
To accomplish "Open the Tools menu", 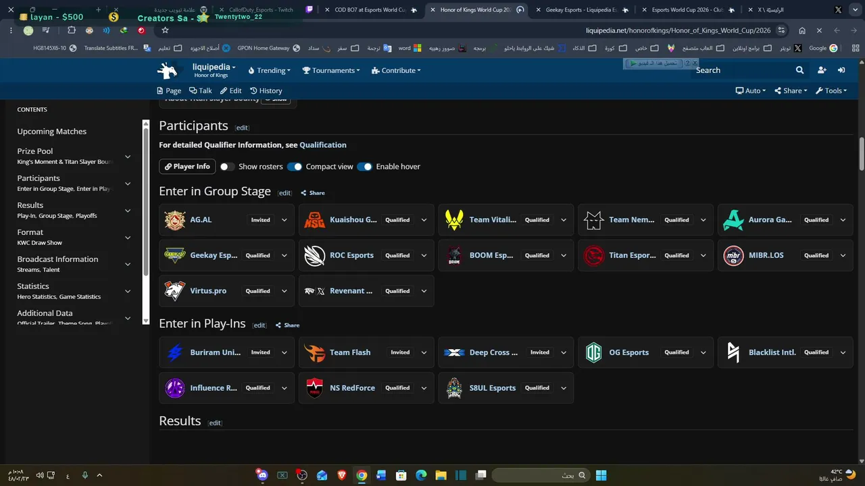I will 831,90.
